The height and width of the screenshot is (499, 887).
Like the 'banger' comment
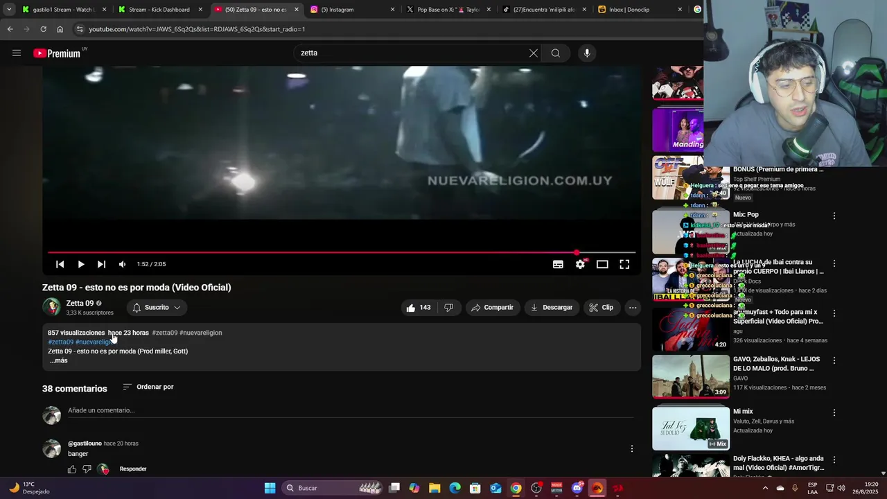pyautogui.click(x=72, y=469)
